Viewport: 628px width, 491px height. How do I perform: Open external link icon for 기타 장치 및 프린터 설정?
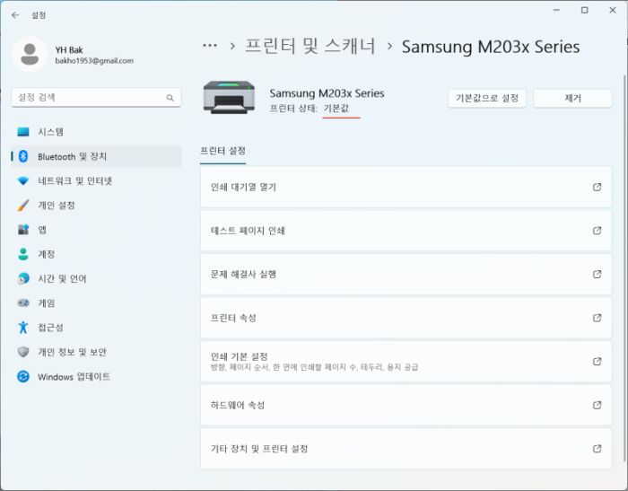(597, 449)
